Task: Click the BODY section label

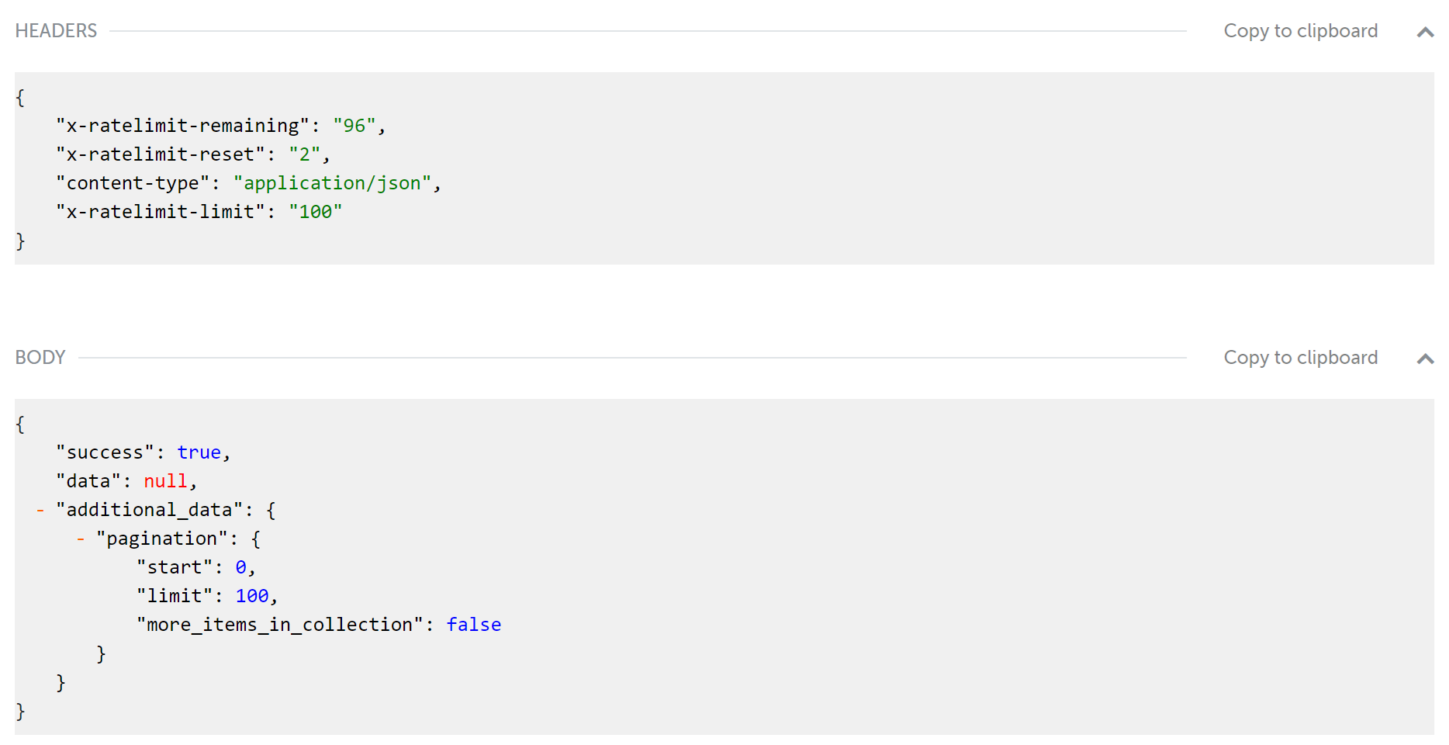Action: pyautogui.click(x=40, y=357)
